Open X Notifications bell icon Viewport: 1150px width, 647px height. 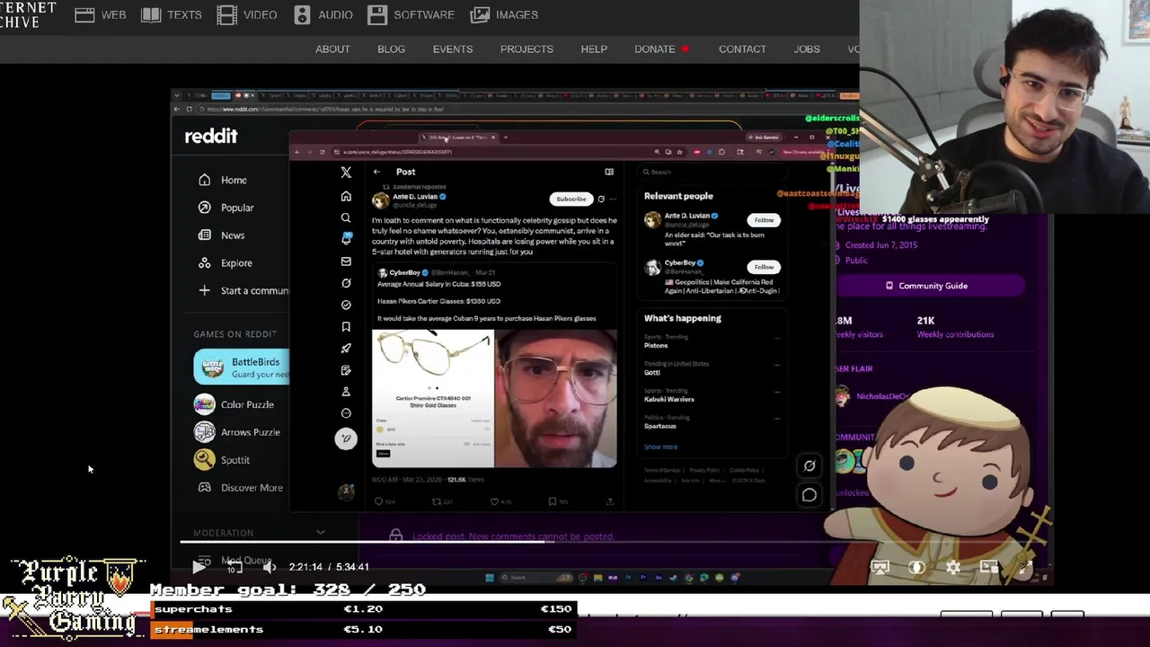[x=346, y=238]
